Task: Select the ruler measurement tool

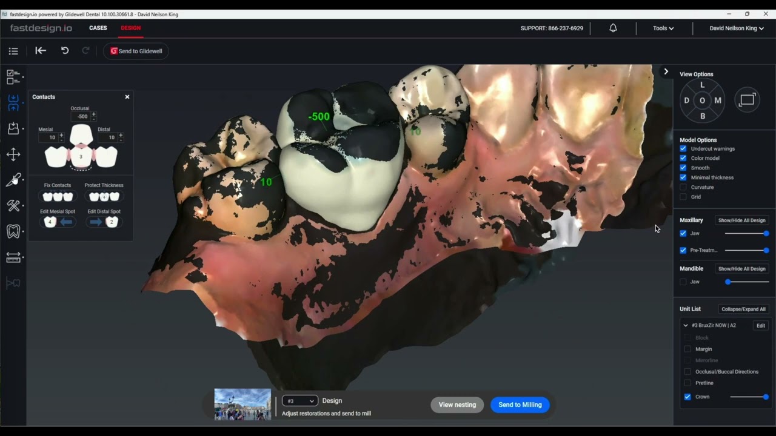Action: [x=13, y=257]
